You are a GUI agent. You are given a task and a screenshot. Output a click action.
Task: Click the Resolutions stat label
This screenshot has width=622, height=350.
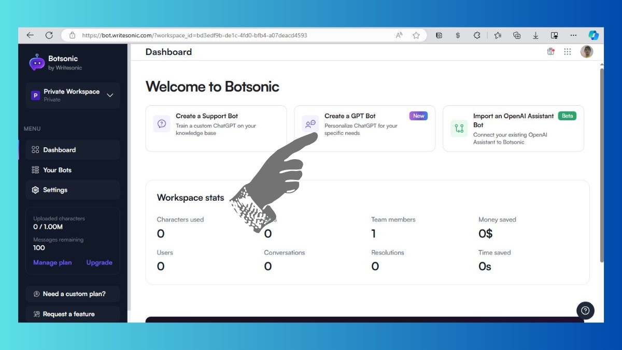coord(388,253)
